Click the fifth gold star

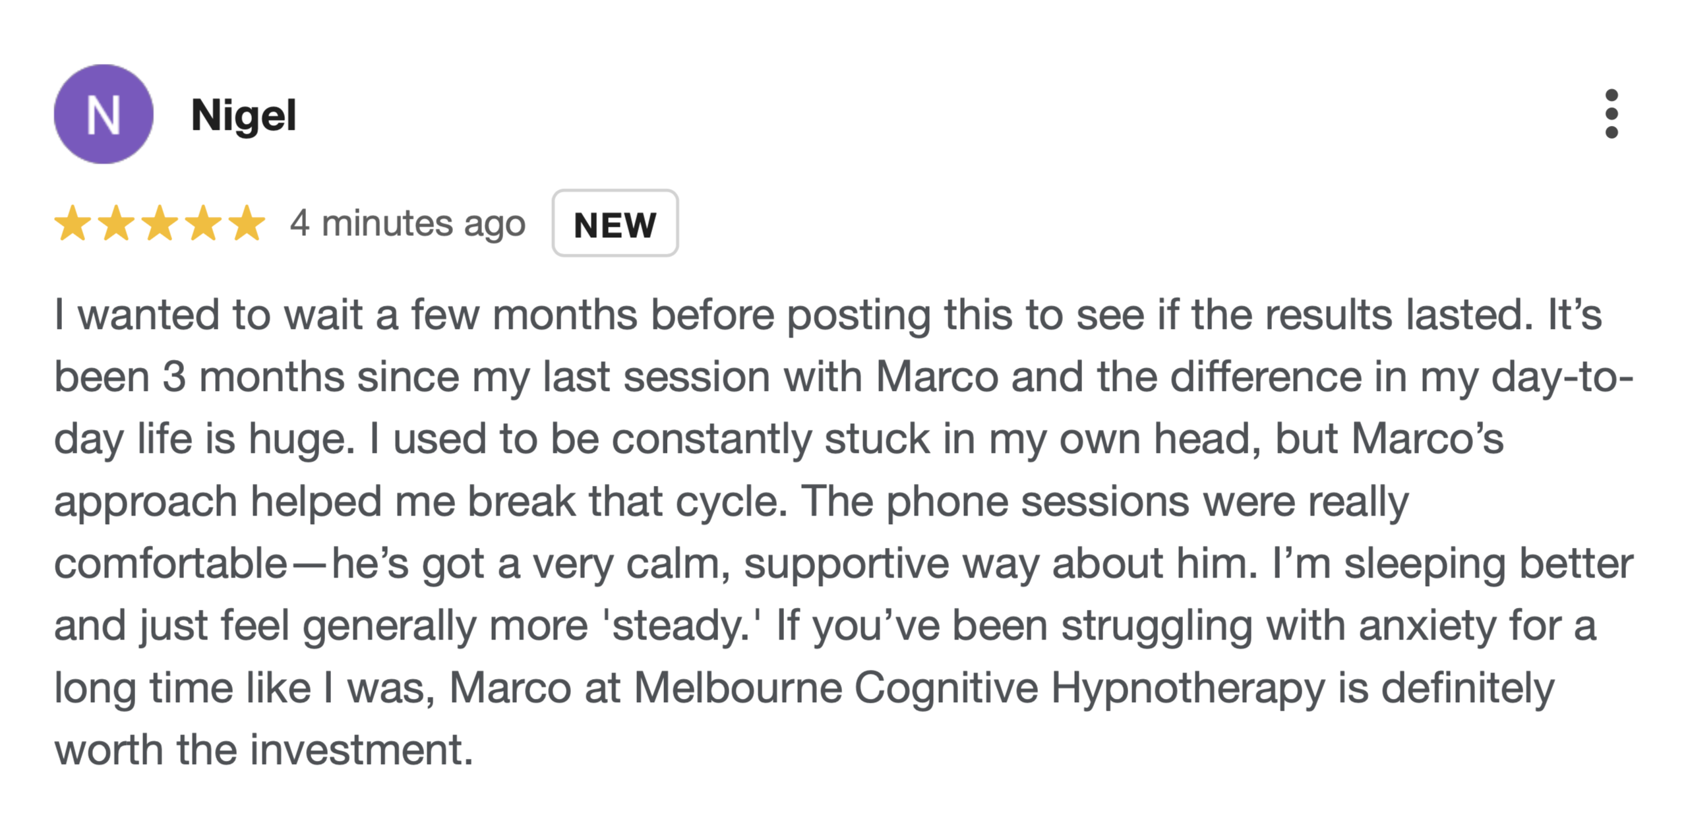(x=247, y=223)
